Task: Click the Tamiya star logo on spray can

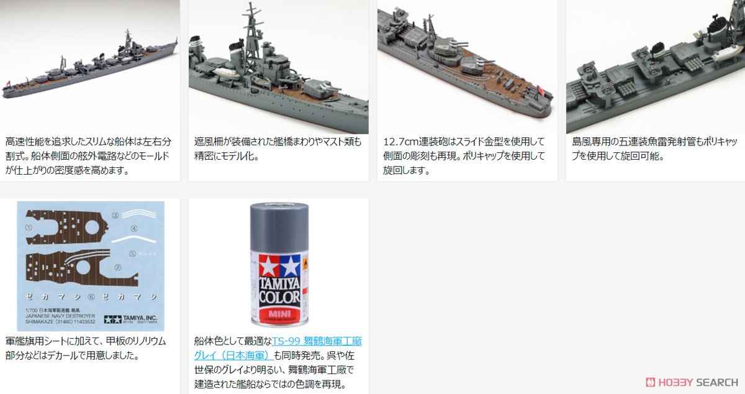Action: click(x=279, y=265)
